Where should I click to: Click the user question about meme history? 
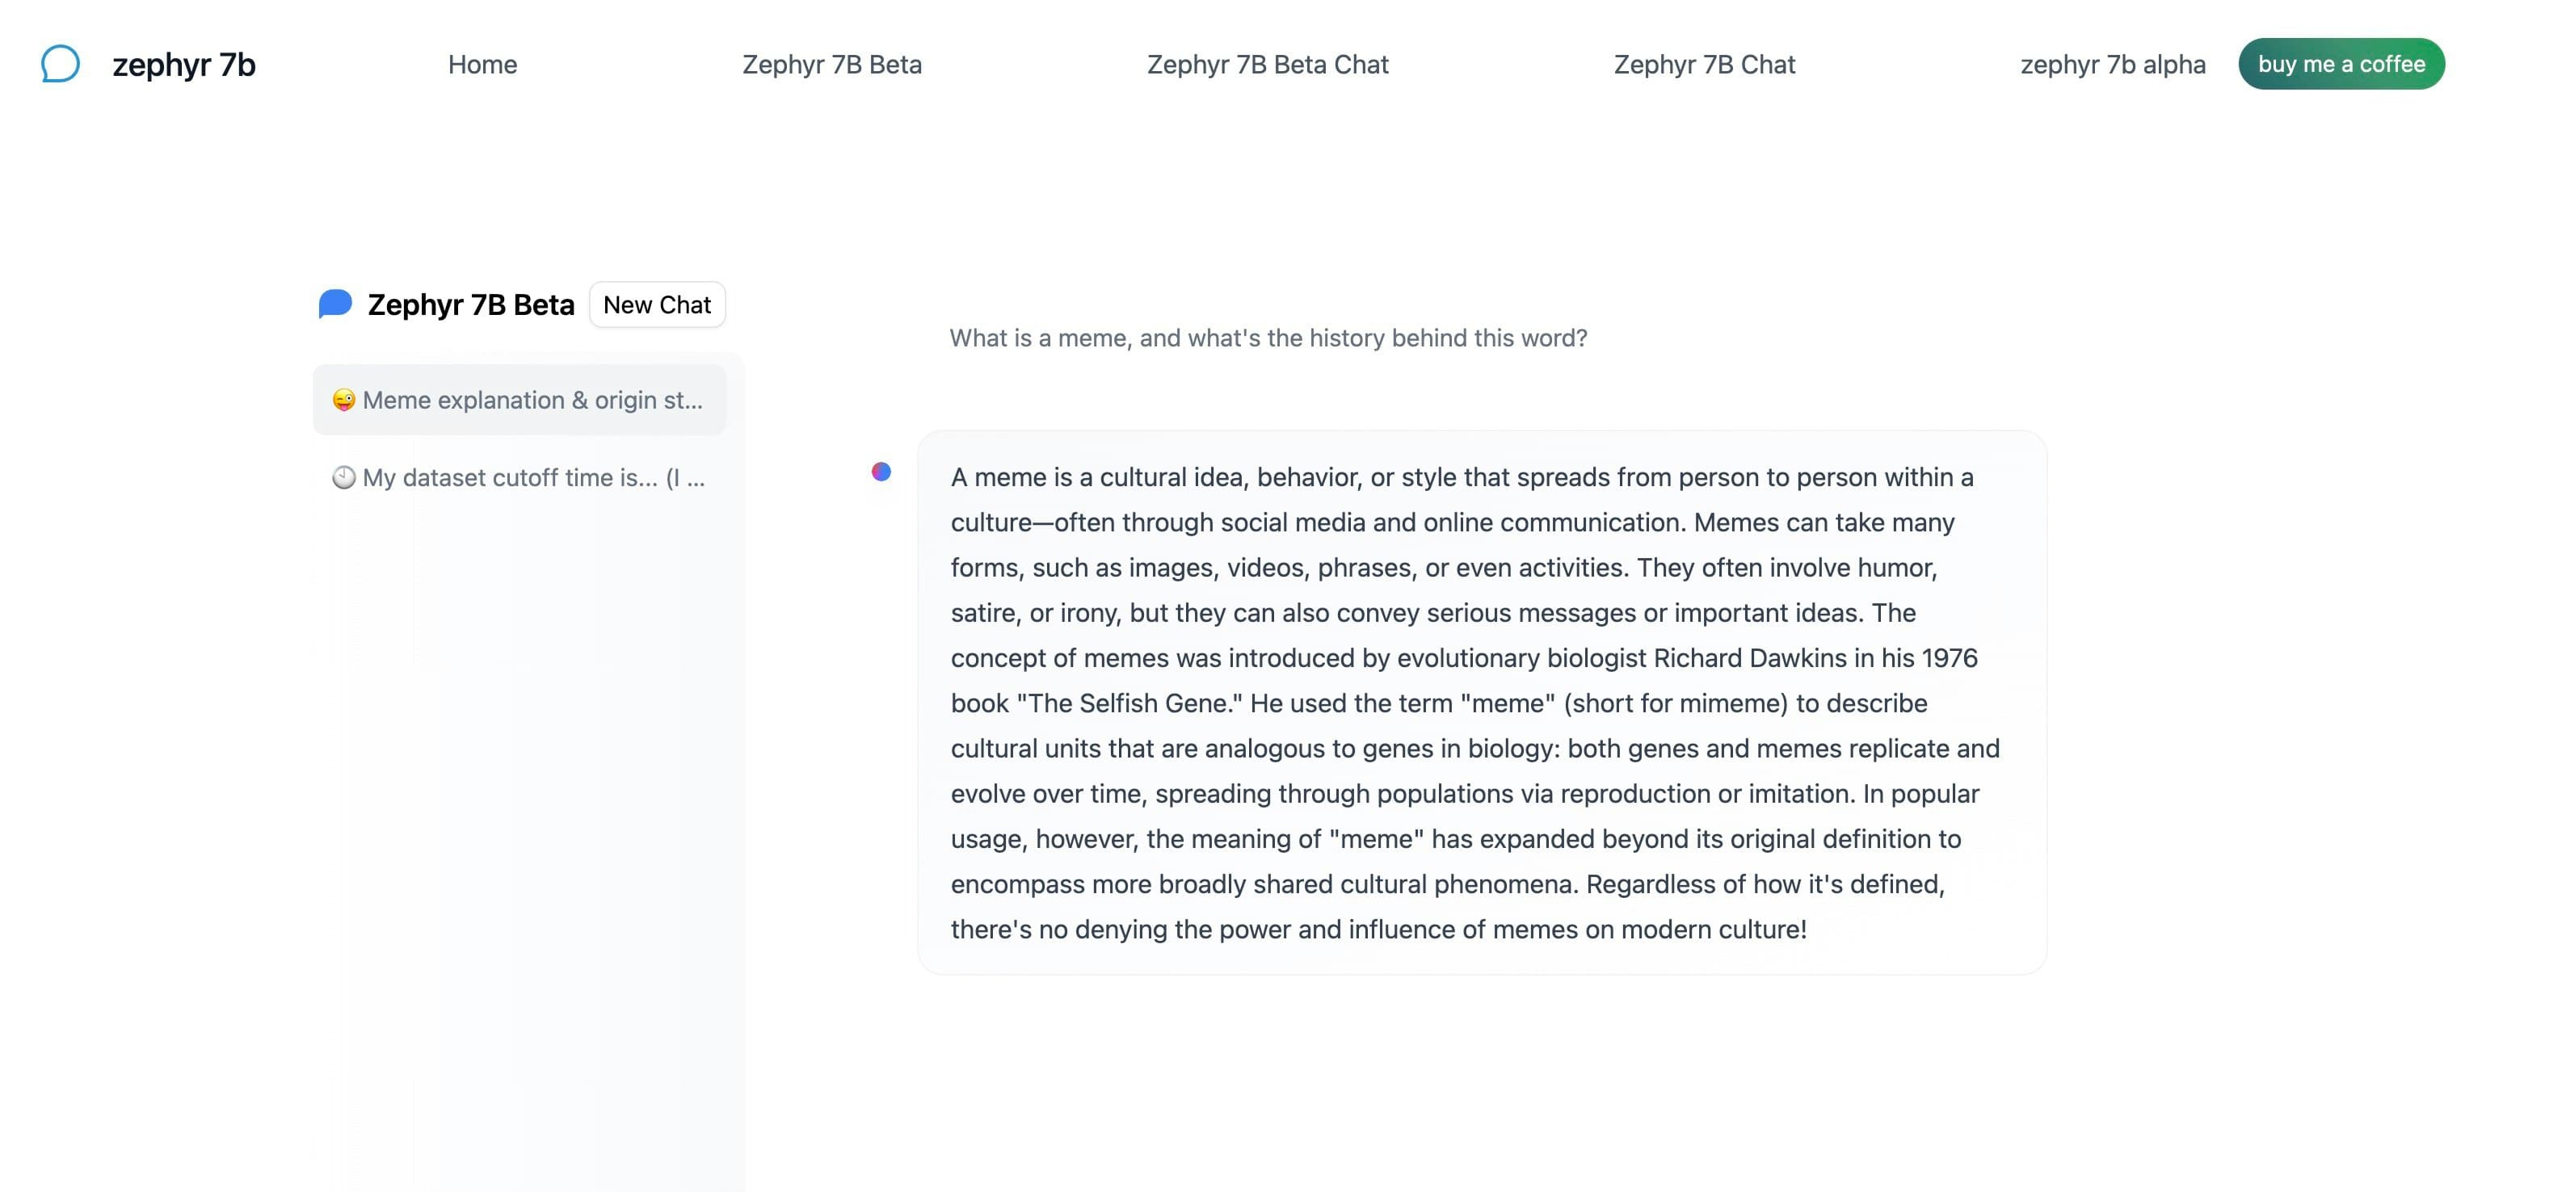click(x=1267, y=338)
